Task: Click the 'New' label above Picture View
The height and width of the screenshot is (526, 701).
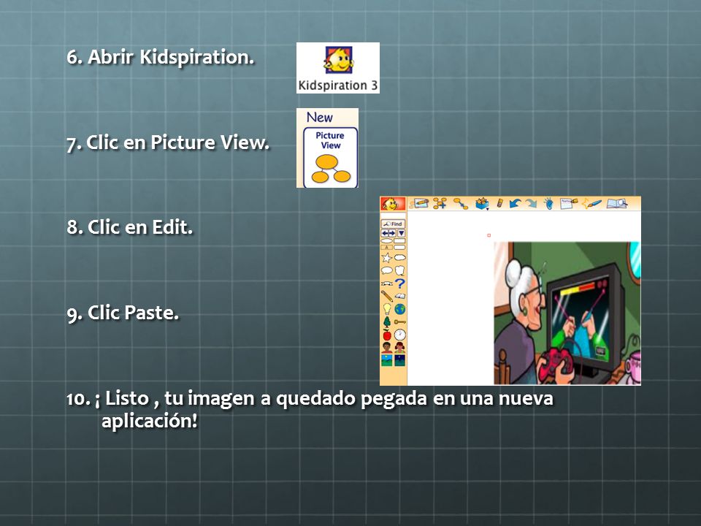Action: [320, 118]
